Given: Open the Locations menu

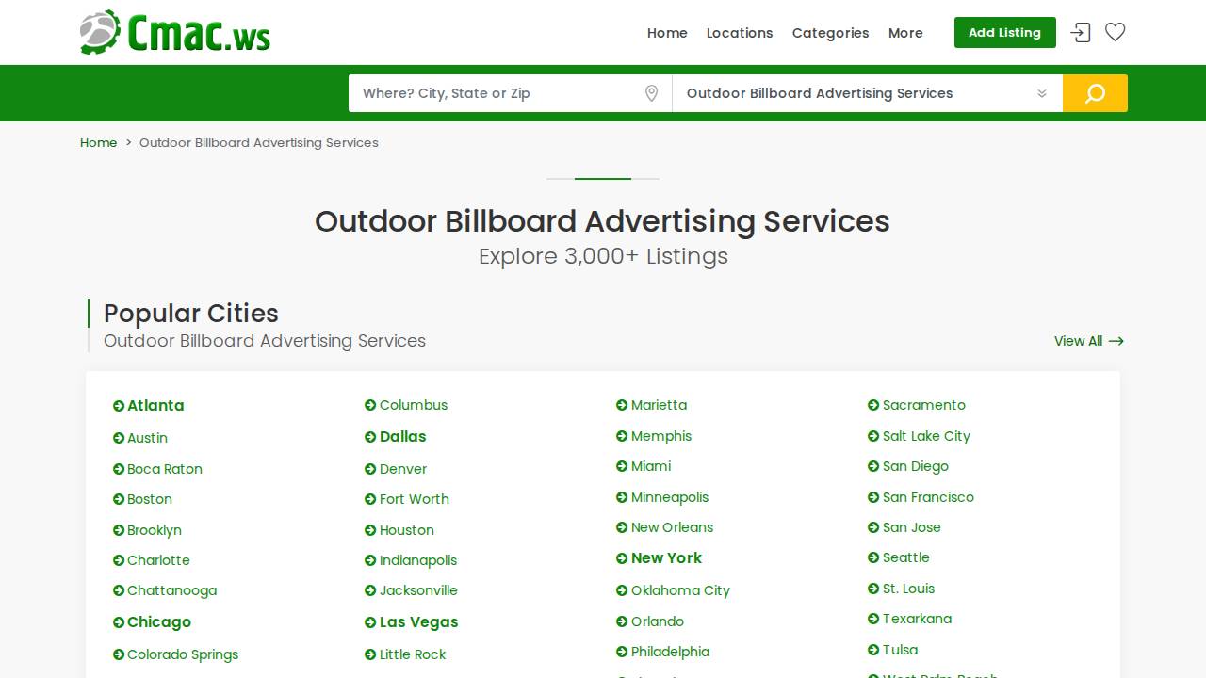Looking at the screenshot, I should (740, 33).
